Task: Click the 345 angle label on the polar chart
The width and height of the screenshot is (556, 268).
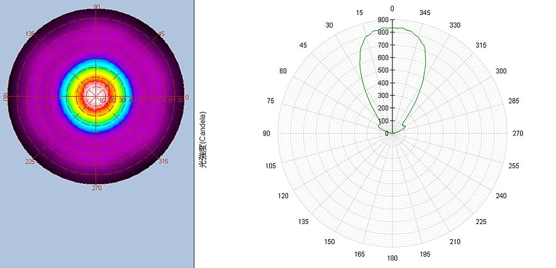Action: pos(425,13)
